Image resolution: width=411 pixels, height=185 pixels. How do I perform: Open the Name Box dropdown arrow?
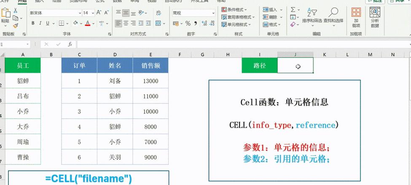click(x=28, y=44)
